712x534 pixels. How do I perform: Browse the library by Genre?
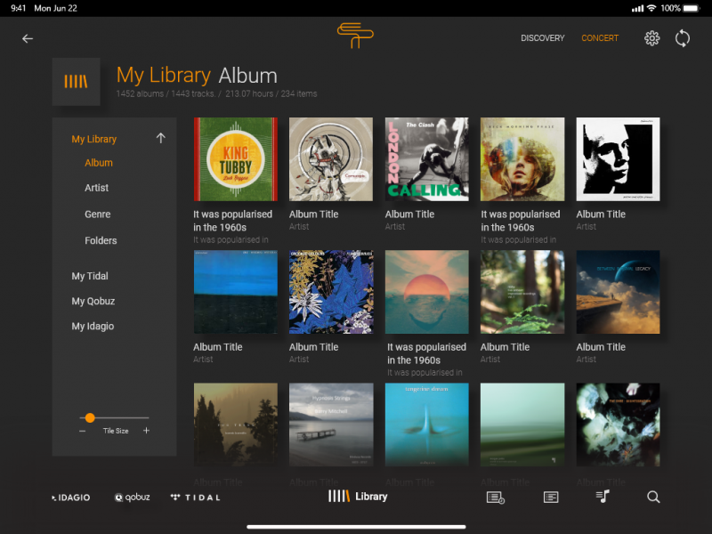click(x=99, y=214)
